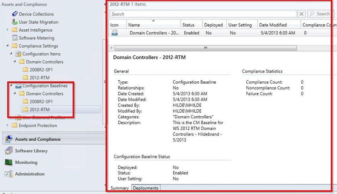The width and height of the screenshot is (337, 194).
Task: Click the '5/4/2013 6:30 AM' list cell
Action: 278,33
